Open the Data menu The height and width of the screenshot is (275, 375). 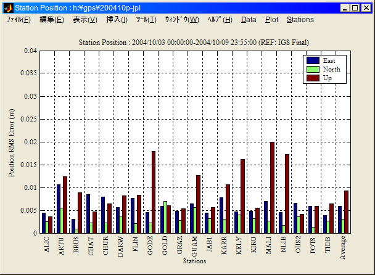tap(249, 20)
